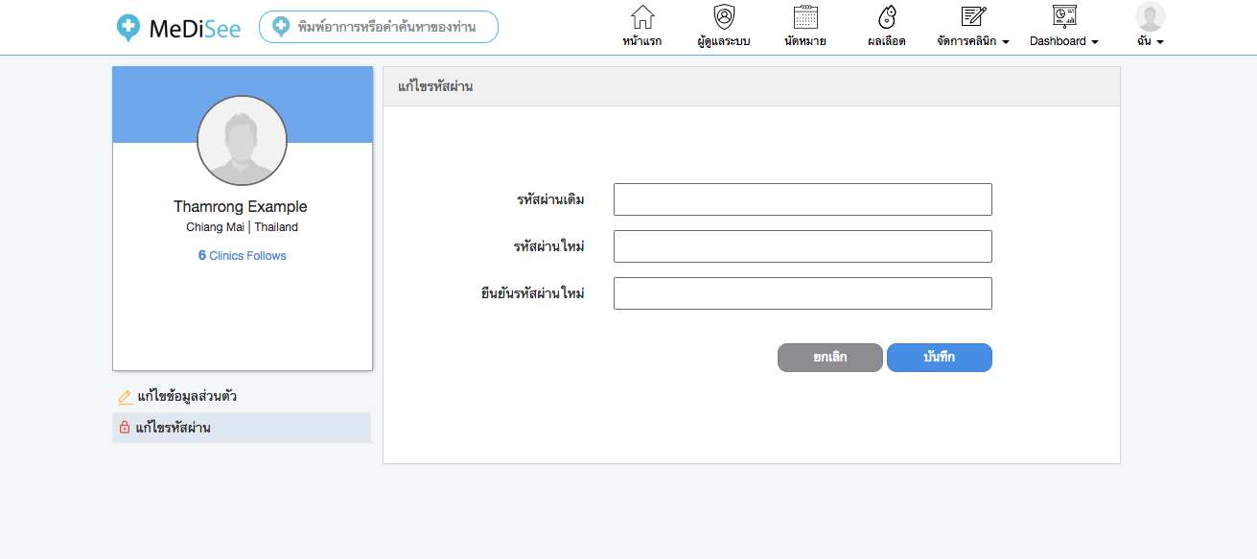Open the home page house icon
The image size is (1257, 559).
[641, 17]
